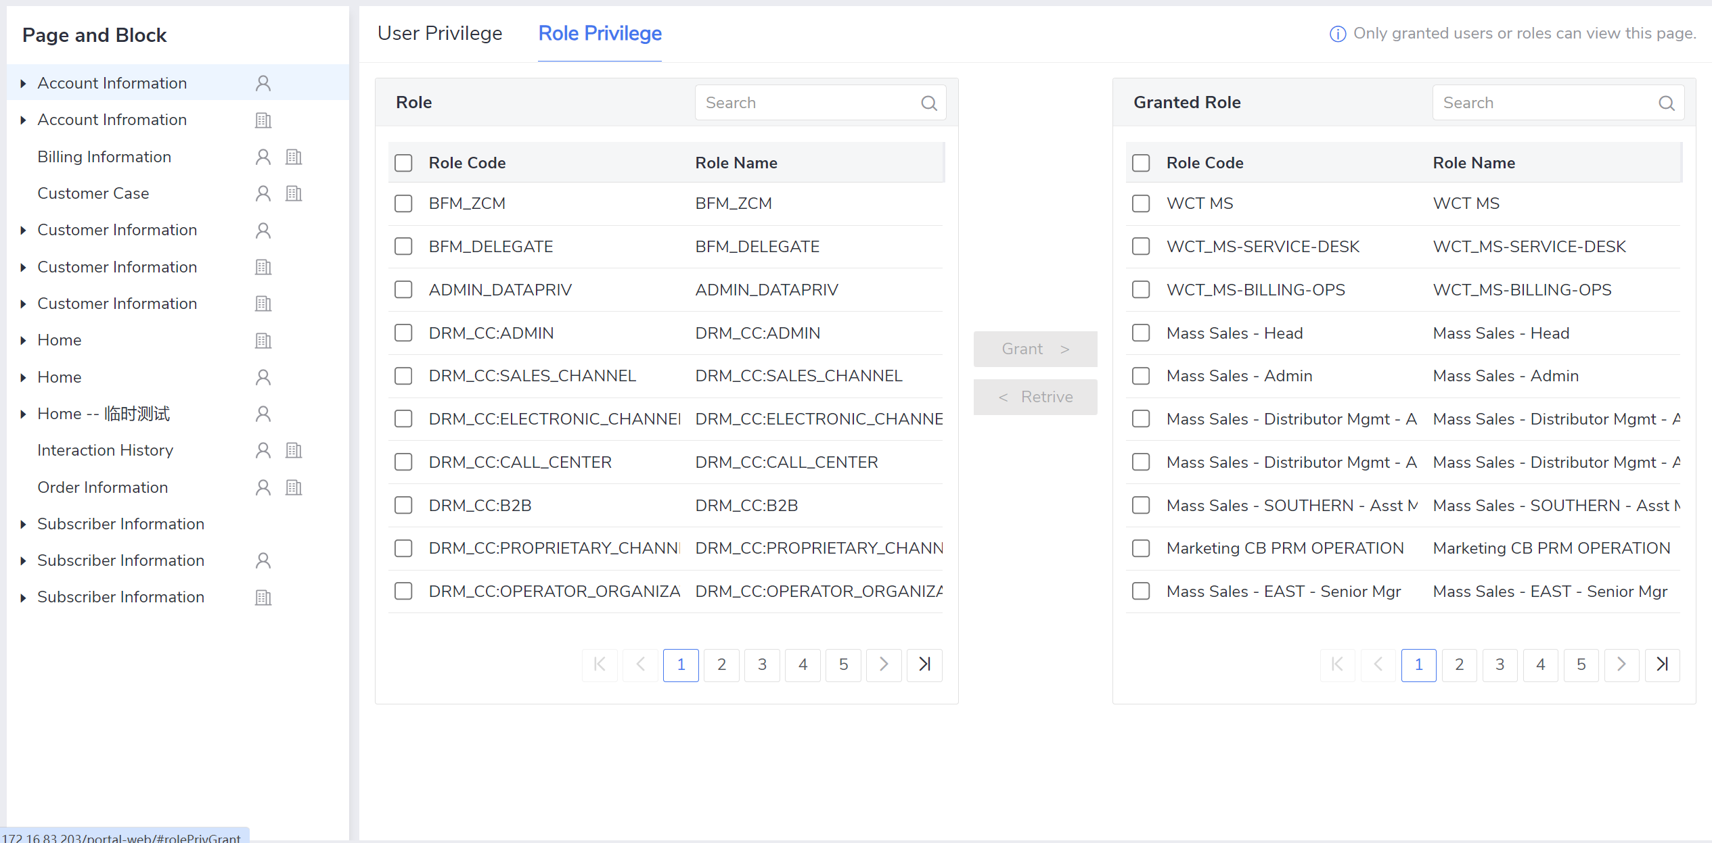Screen dimensions: 1712x843
Task: Click the Granted Role search magnifier icon
Action: (x=1666, y=103)
